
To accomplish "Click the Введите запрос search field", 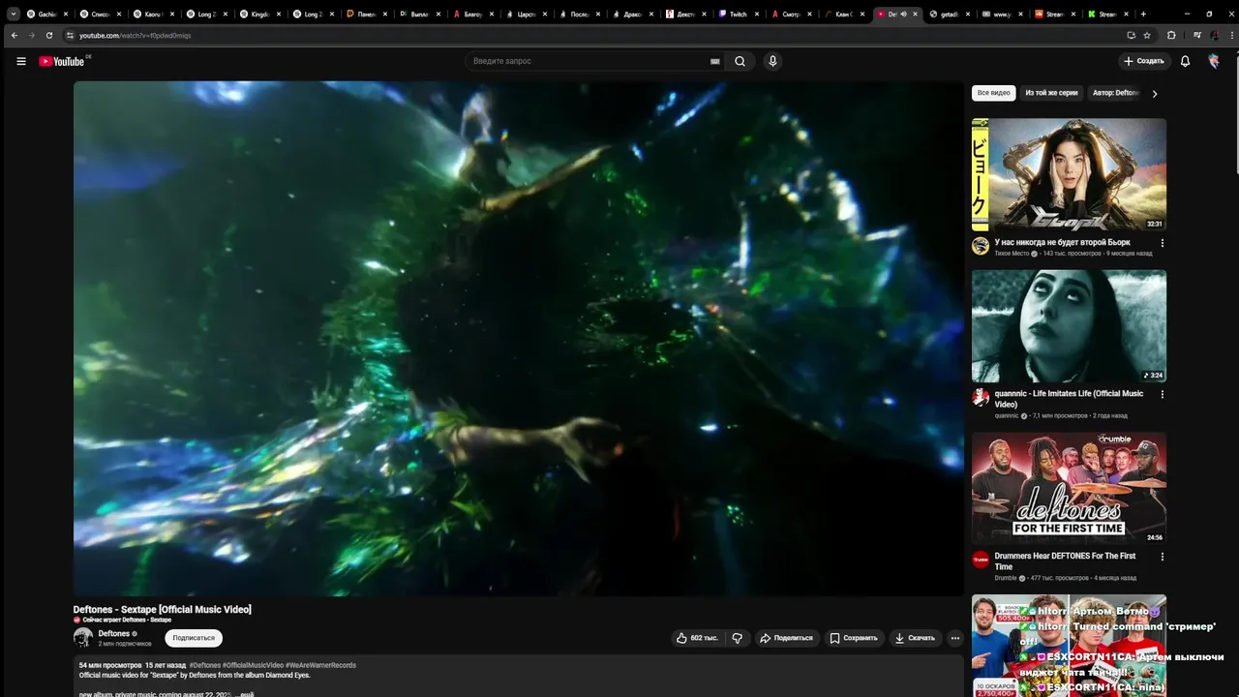I will 590,61.
